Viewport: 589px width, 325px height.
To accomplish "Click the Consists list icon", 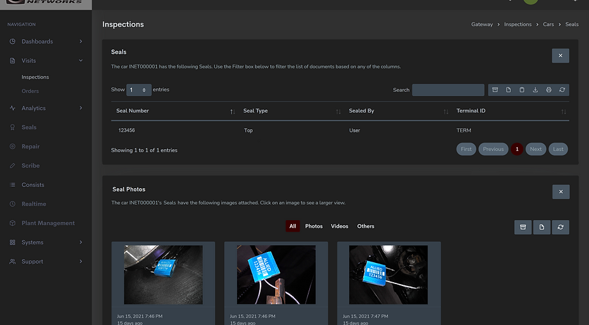I will 12,185.
